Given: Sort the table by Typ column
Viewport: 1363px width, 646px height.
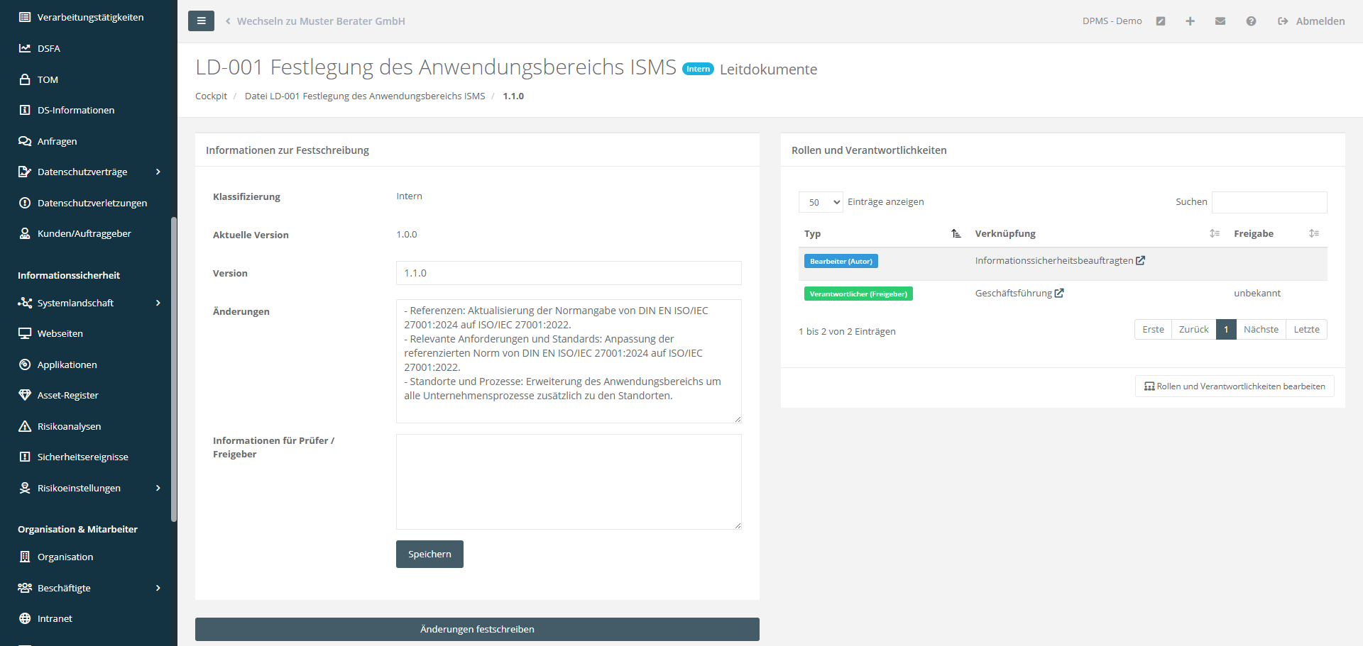Looking at the screenshot, I should point(883,233).
